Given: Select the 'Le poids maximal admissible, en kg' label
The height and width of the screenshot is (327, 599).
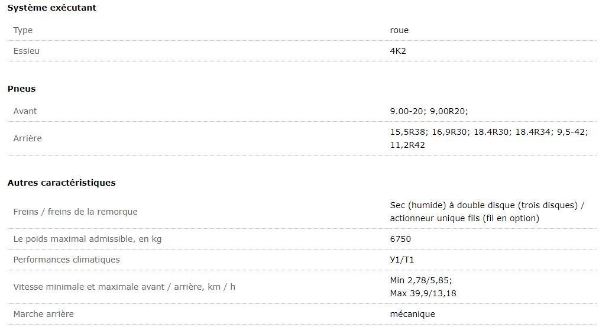Looking at the screenshot, I should [87, 239].
